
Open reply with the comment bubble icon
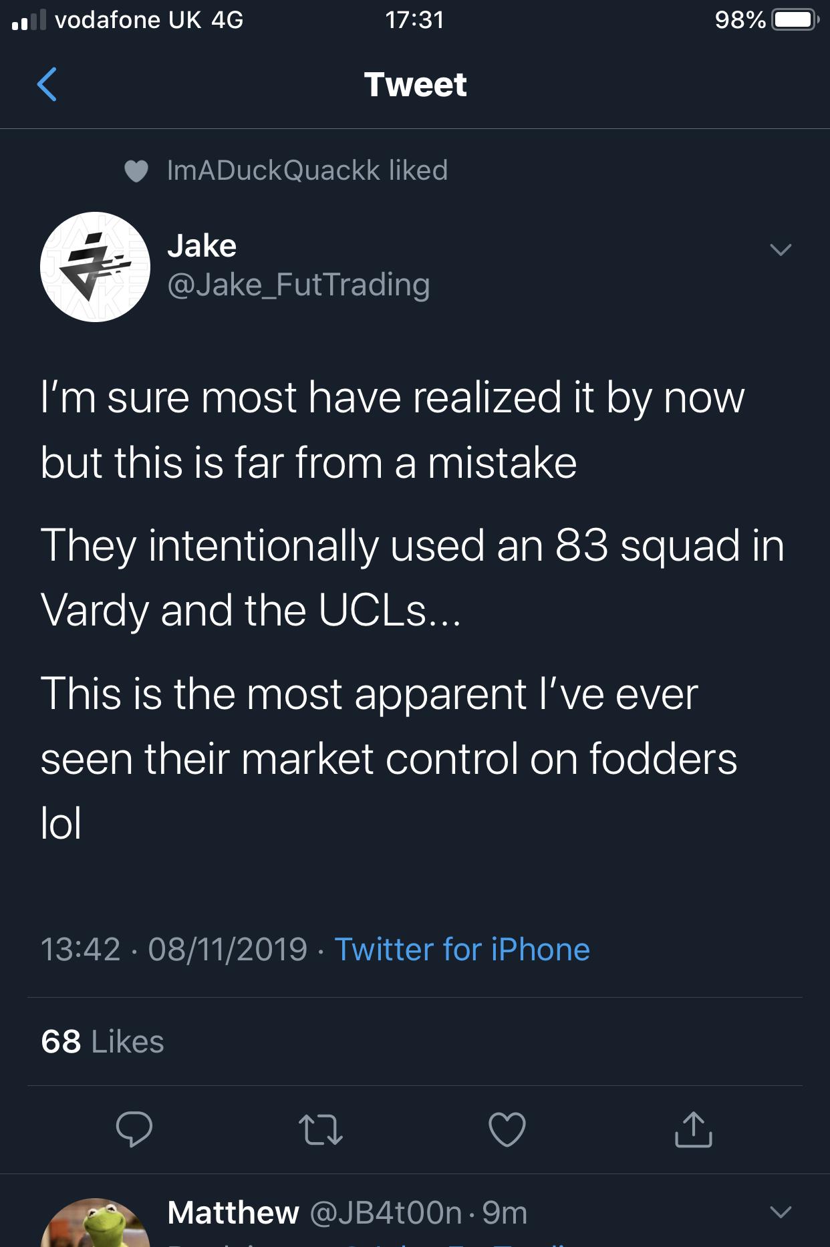(134, 1129)
